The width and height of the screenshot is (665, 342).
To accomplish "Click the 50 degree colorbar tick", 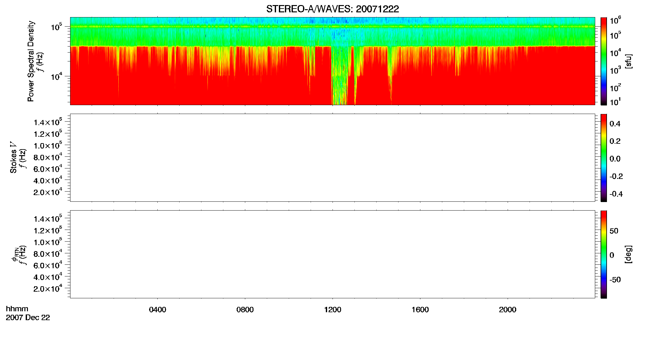I will [x=614, y=231].
